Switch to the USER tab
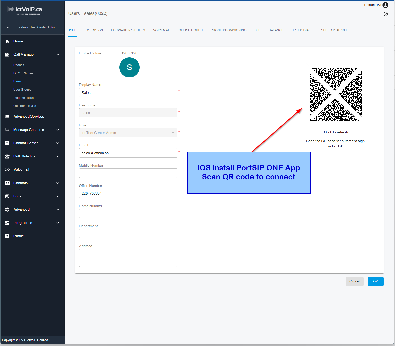The width and height of the screenshot is (395, 346). 72,30
